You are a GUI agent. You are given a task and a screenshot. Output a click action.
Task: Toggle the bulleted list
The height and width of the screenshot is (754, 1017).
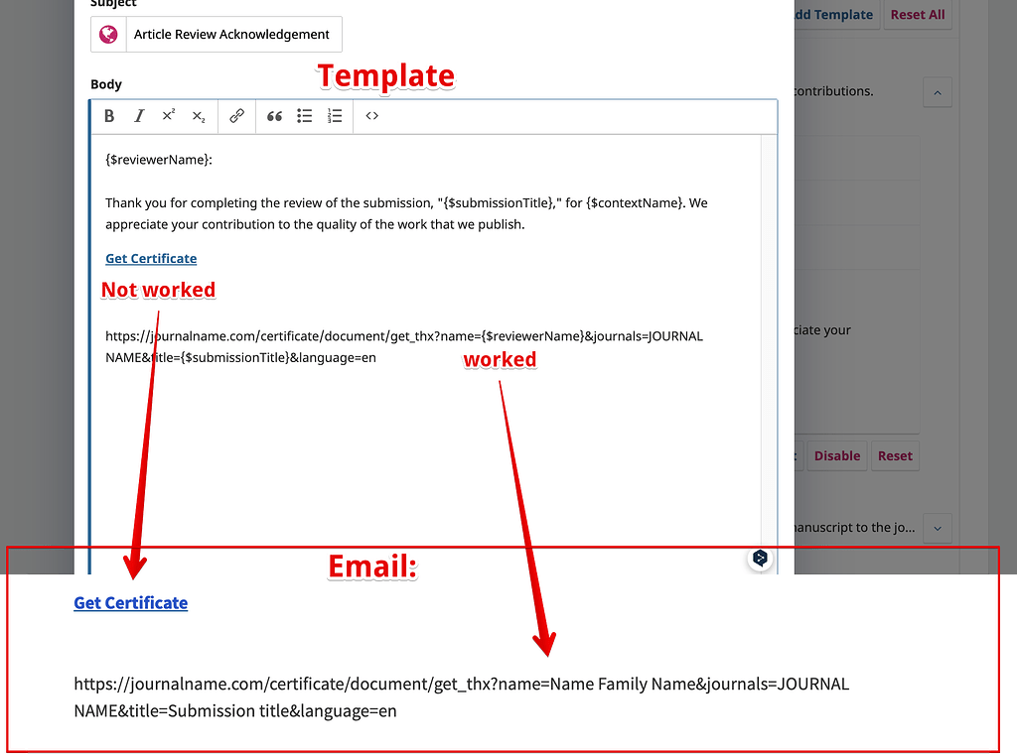(305, 116)
